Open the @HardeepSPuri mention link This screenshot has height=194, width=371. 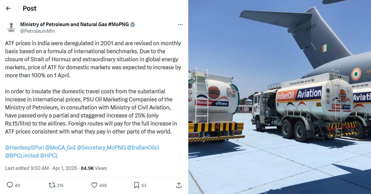click(24, 148)
